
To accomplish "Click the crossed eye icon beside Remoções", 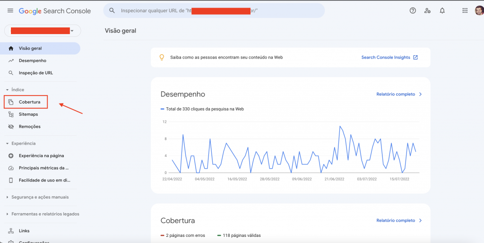I will 11,127.
